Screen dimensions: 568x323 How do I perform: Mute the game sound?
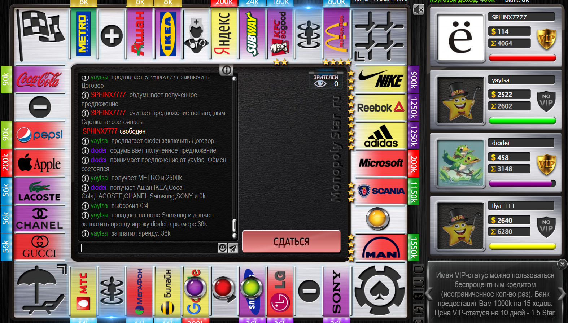pyautogui.click(x=418, y=10)
